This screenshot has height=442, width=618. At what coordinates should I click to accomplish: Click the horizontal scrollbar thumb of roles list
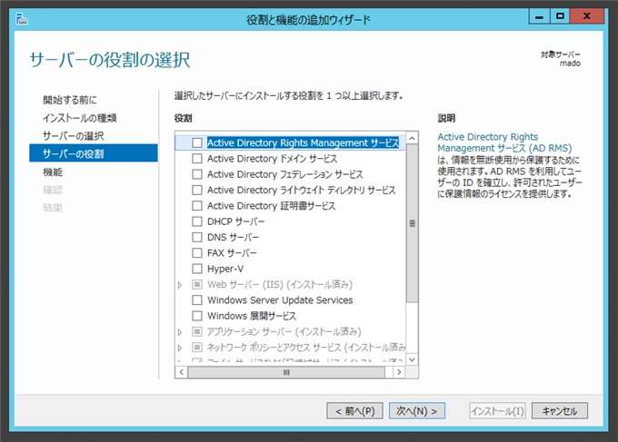pyautogui.click(x=286, y=372)
